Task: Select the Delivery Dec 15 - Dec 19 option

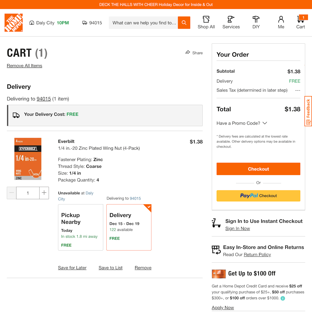Action: 129,227
